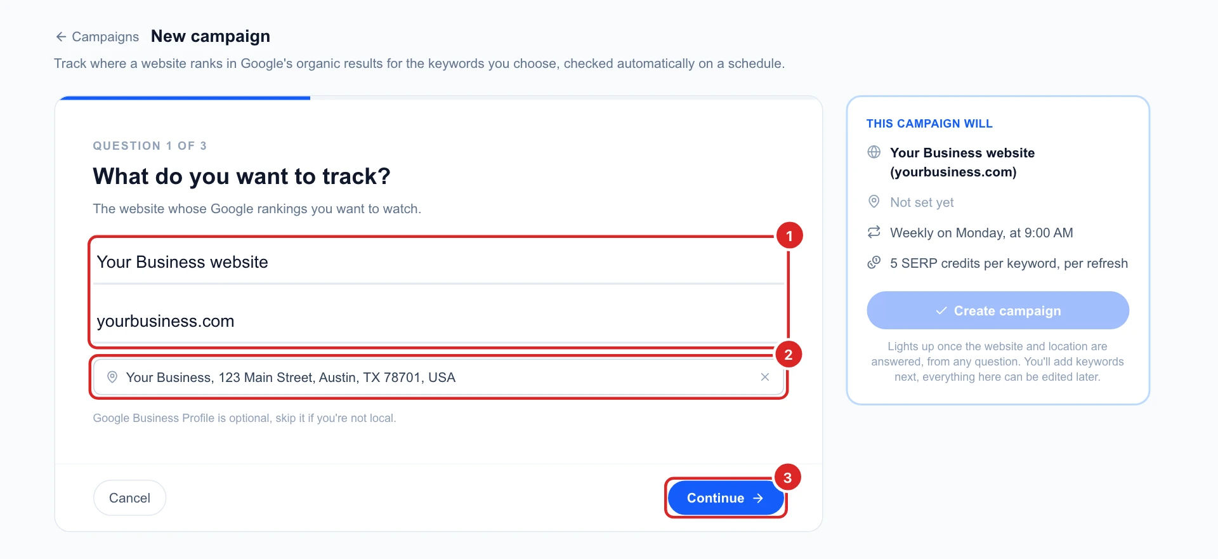Click the pin icon beside Not set yet
This screenshot has width=1218, height=559.
pos(874,202)
